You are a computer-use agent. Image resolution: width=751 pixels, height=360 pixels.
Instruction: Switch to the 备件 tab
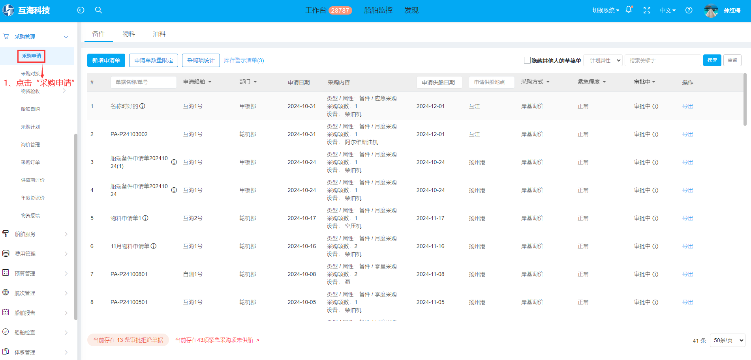(x=99, y=34)
